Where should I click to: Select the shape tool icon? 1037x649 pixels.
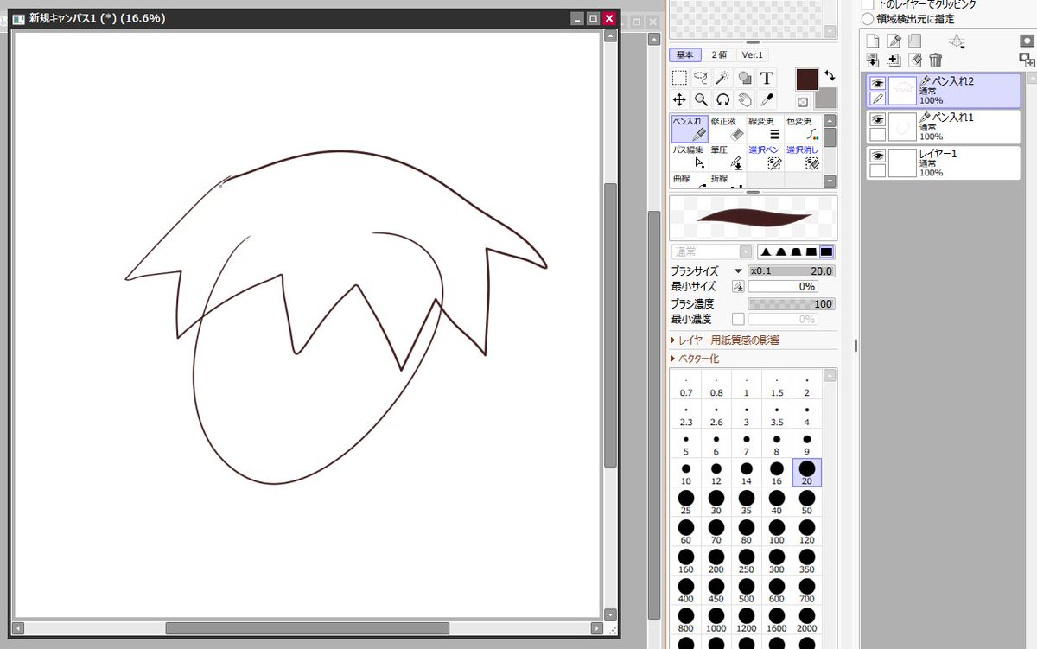tap(744, 78)
